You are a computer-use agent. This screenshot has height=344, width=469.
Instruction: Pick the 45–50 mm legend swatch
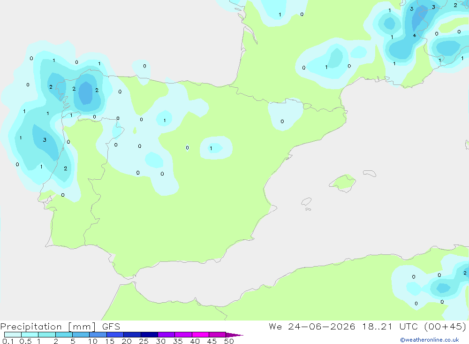(x=218, y=335)
